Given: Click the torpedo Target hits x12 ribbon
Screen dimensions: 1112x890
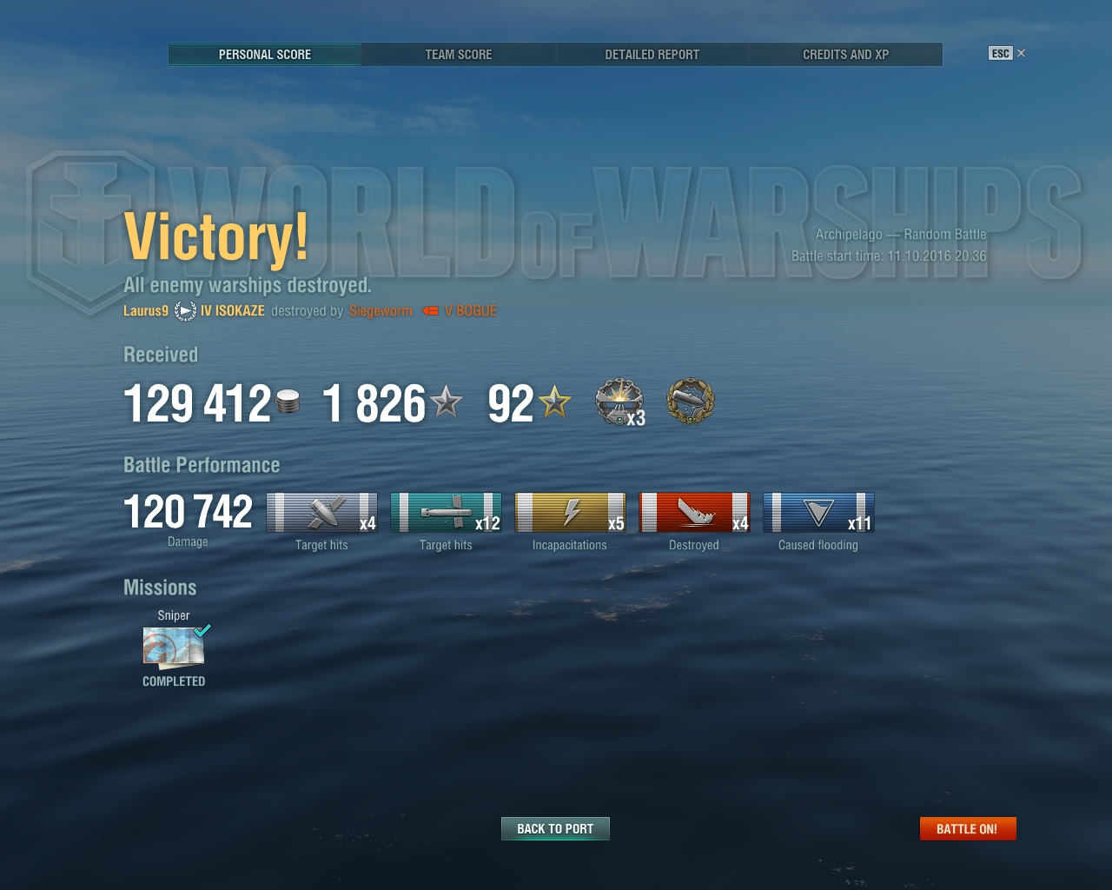Looking at the screenshot, I should click(446, 512).
